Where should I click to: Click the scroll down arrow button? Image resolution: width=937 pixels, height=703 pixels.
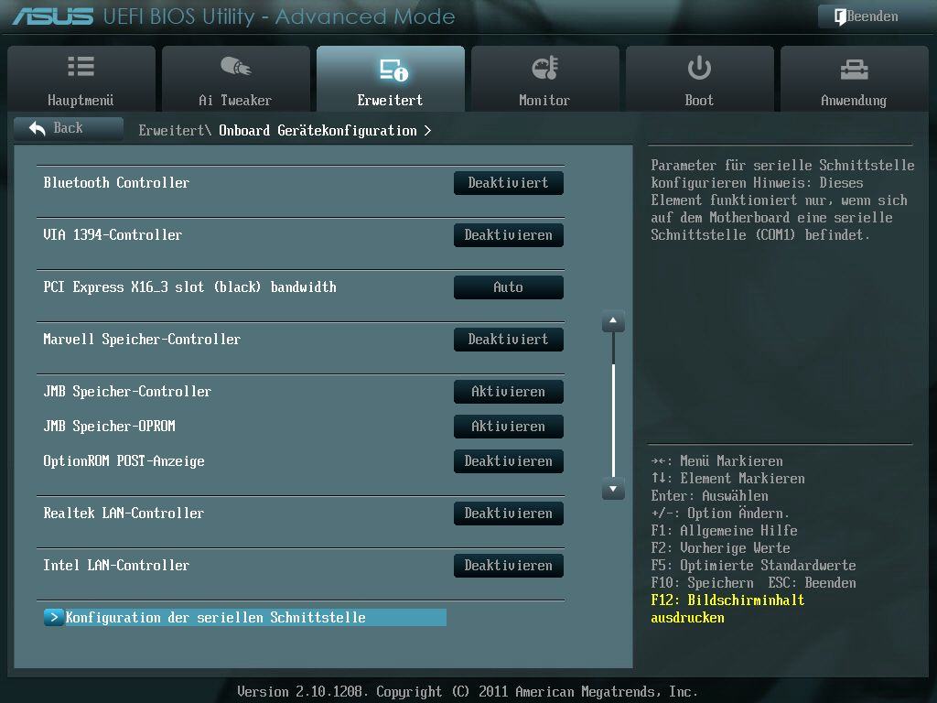click(612, 489)
